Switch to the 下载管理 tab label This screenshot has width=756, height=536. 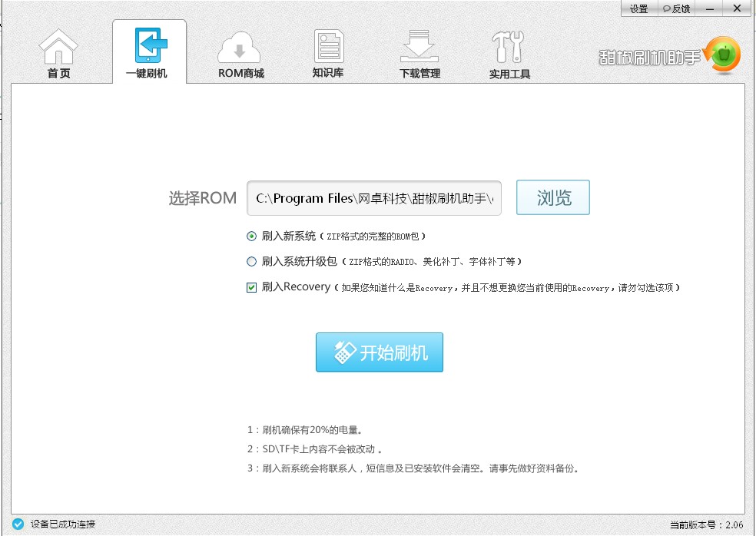tap(420, 73)
